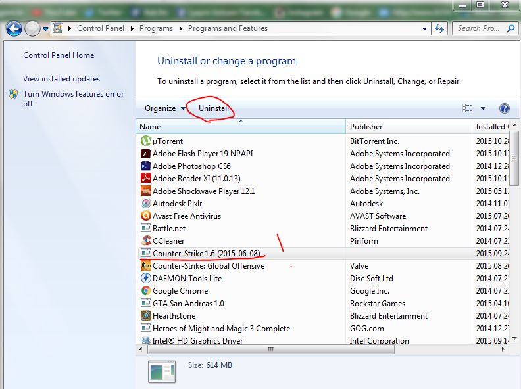Image resolution: width=521 pixels, height=389 pixels.
Task: Select the "Google Chrome" program name
Action: pyautogui.click(x=180, y=291)
